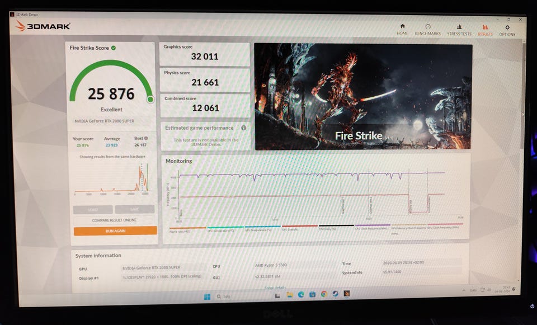Toggle the GPU Temperature legend line
Screen dimensions: 537x325
262,228
